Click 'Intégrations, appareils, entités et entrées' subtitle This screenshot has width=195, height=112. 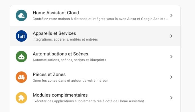(x=65, y=39)
